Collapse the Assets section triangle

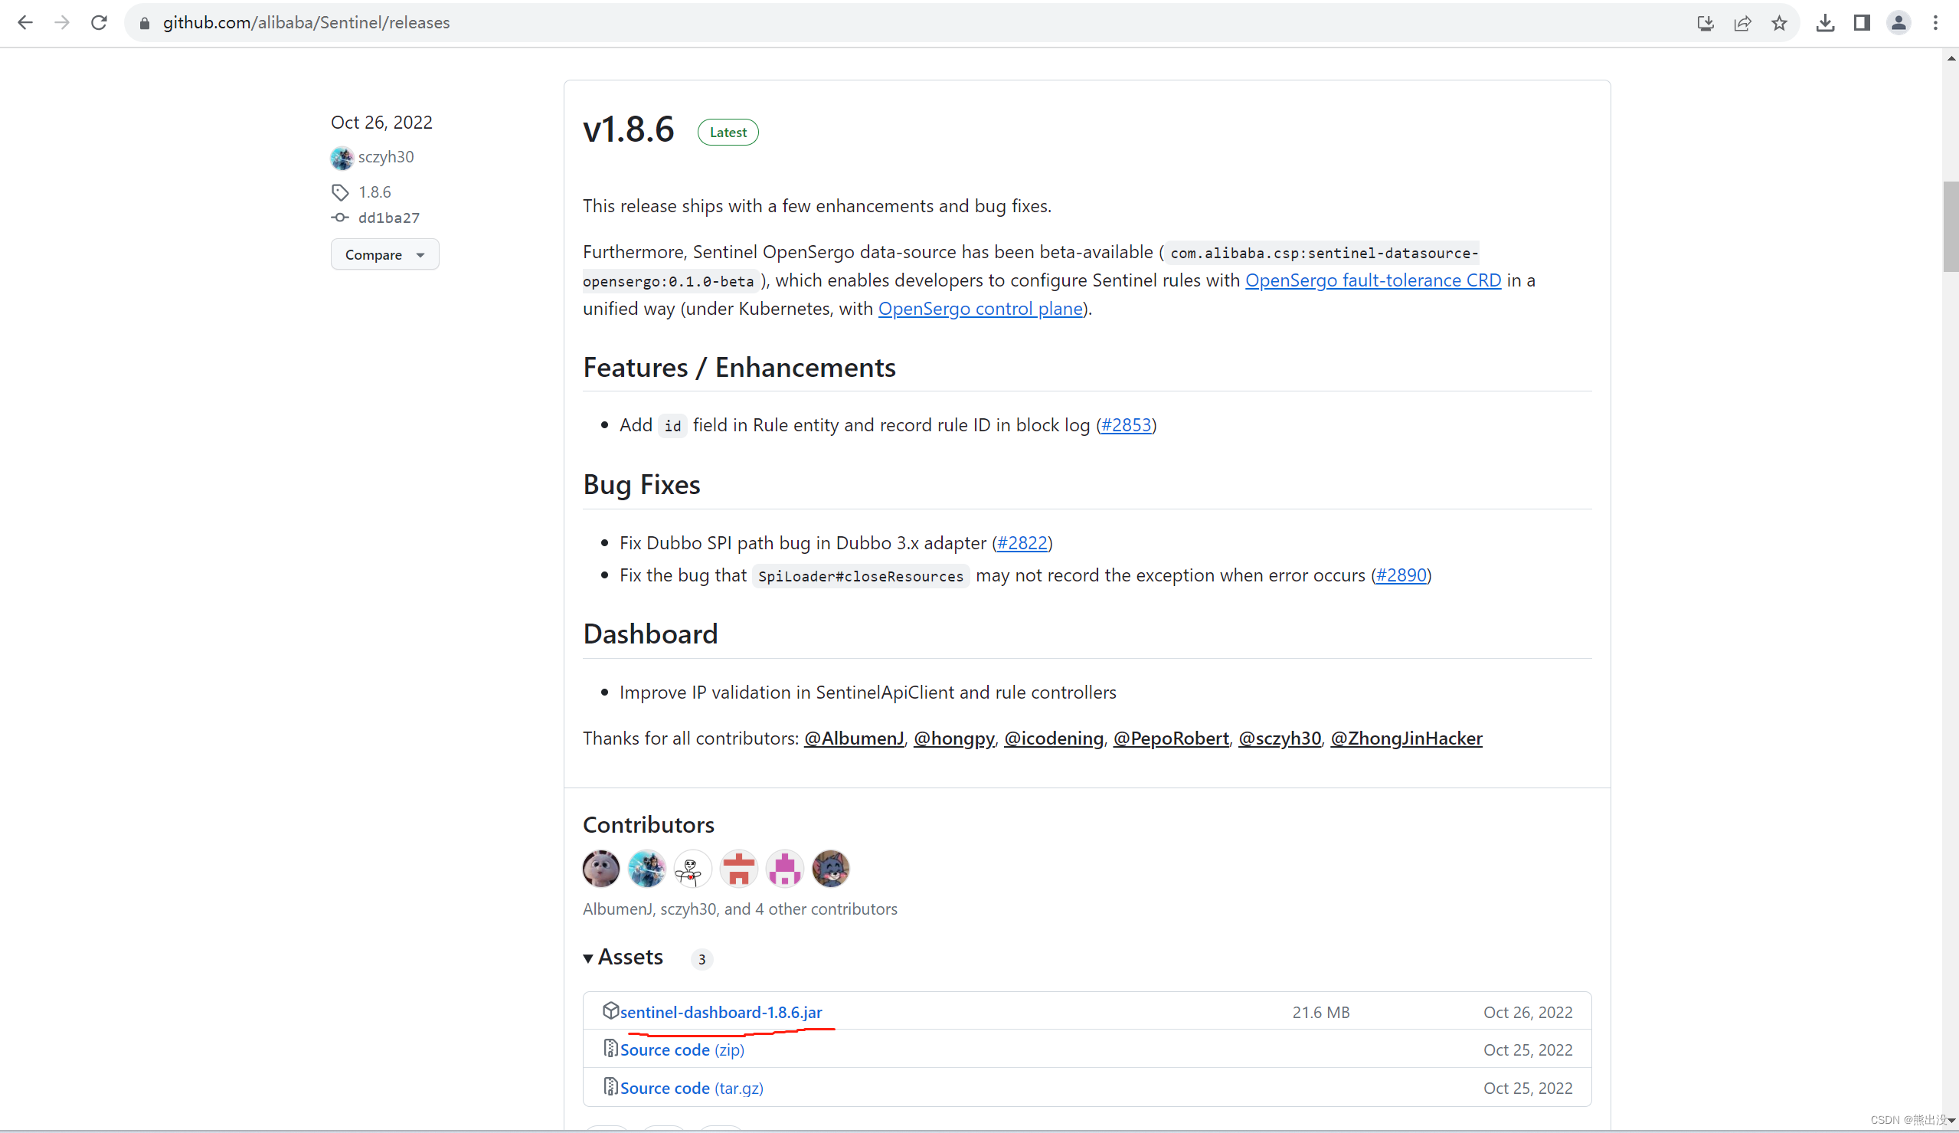coord(588,958)
